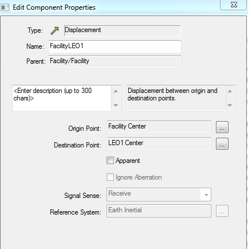Screen dimensions: 248x249
Task: Click the Edit Component Properties window icon
Action: (x=5, y=7)
